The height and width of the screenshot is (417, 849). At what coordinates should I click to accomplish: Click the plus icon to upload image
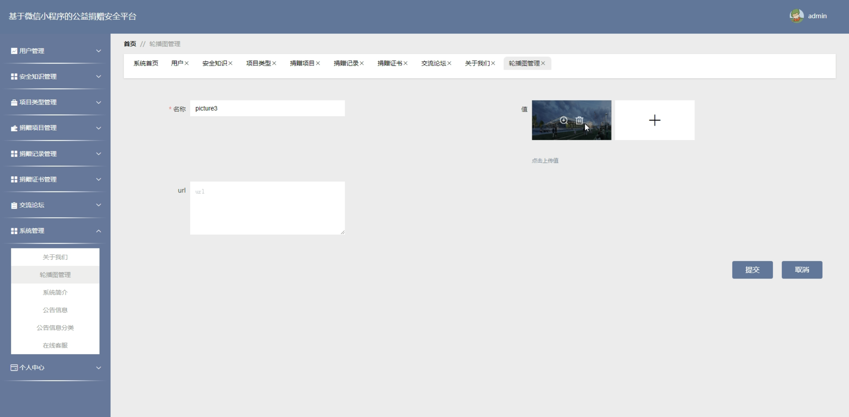click(x=654, y=120)
